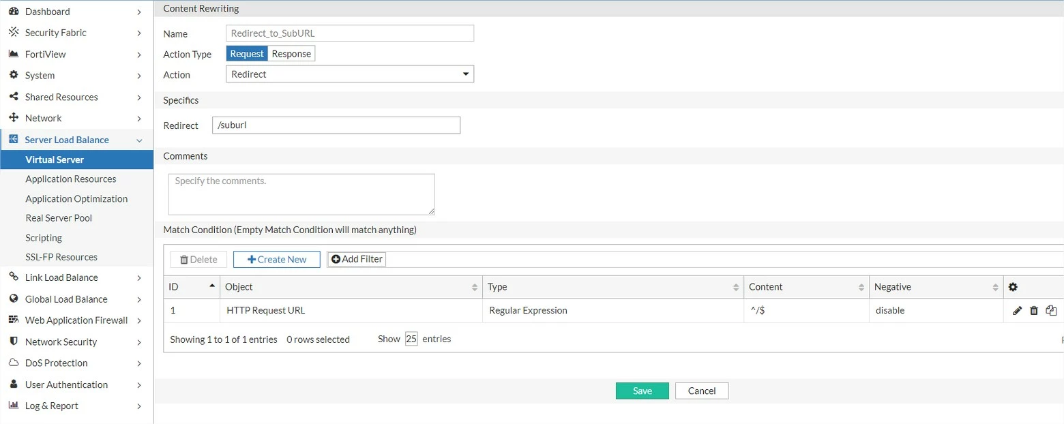
Task: Click the Redirect URL input field
Action: point(336,125)
